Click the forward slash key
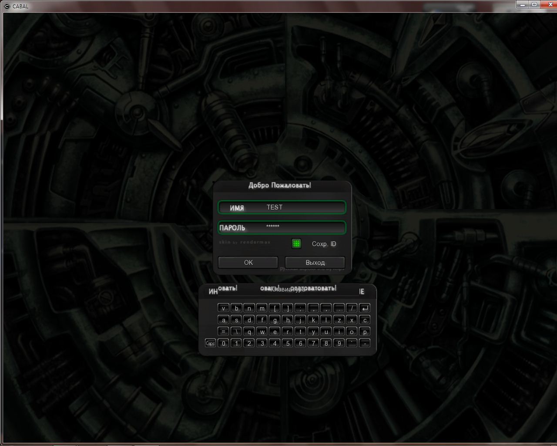The width and height of the screenshot is (557, 446). coord(352,308)
